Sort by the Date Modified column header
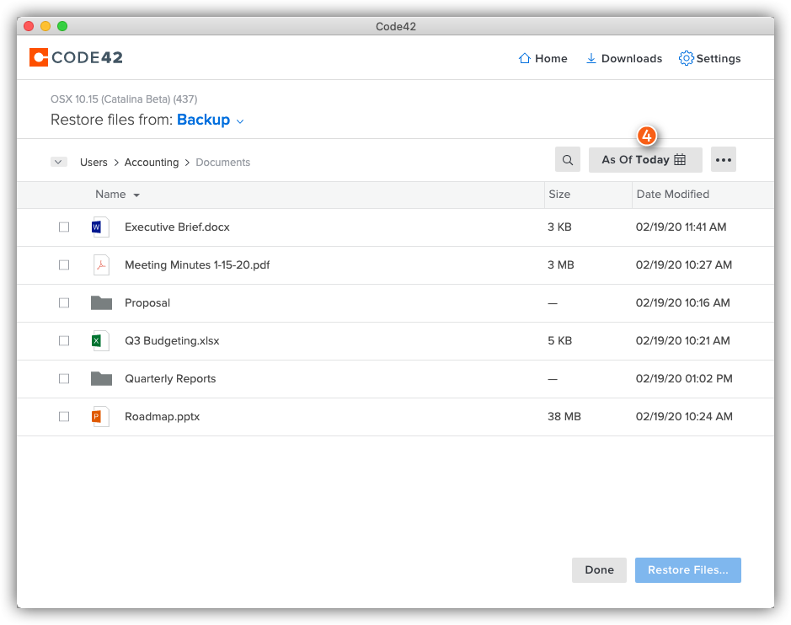This screenshot has width=791, height=625. point(672,195)
